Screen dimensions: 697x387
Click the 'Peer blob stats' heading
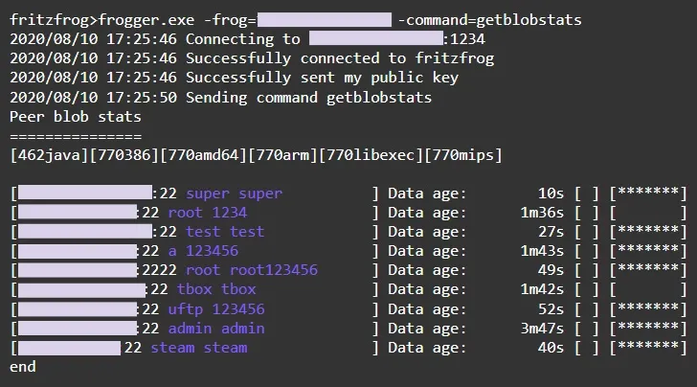tap(76, 117)
